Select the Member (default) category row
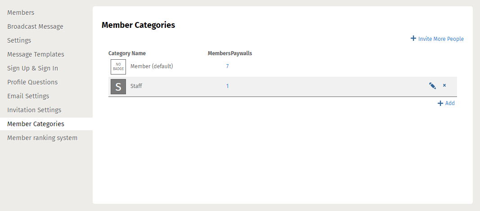This screenshot has height=211, width=480. point(283,67)
